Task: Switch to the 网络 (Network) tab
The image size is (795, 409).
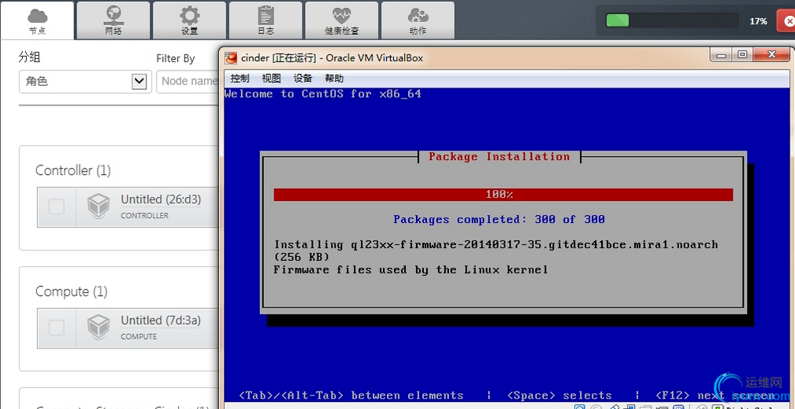Action: (x=113, y=20)
